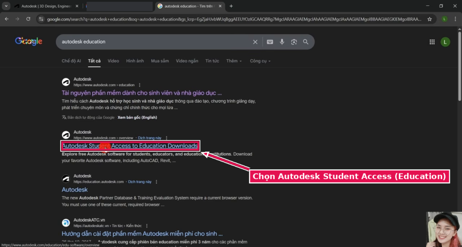
Task: Click Xem bản gốc (English)
Action: point(137,117)
